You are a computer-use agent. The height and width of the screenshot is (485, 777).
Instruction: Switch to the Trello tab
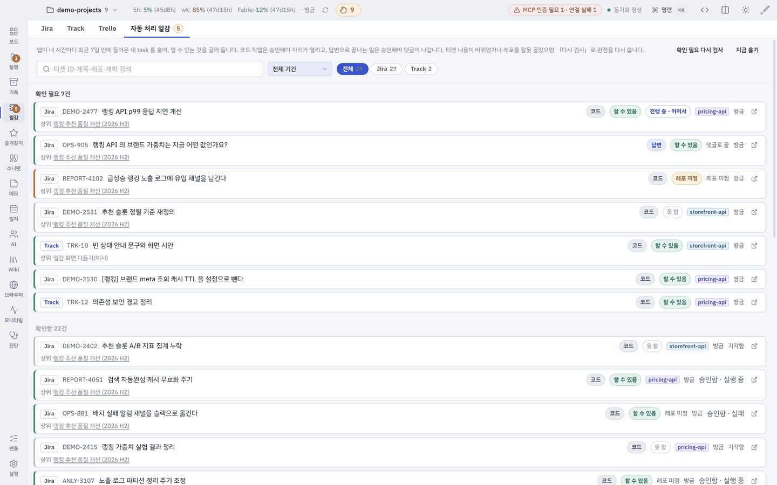click(107, 29)
